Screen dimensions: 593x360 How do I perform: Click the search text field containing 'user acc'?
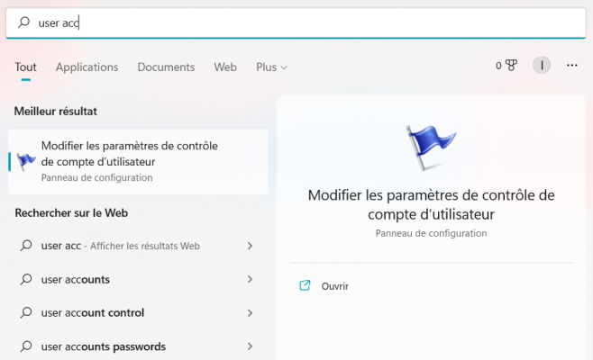[x=296, y=22]
